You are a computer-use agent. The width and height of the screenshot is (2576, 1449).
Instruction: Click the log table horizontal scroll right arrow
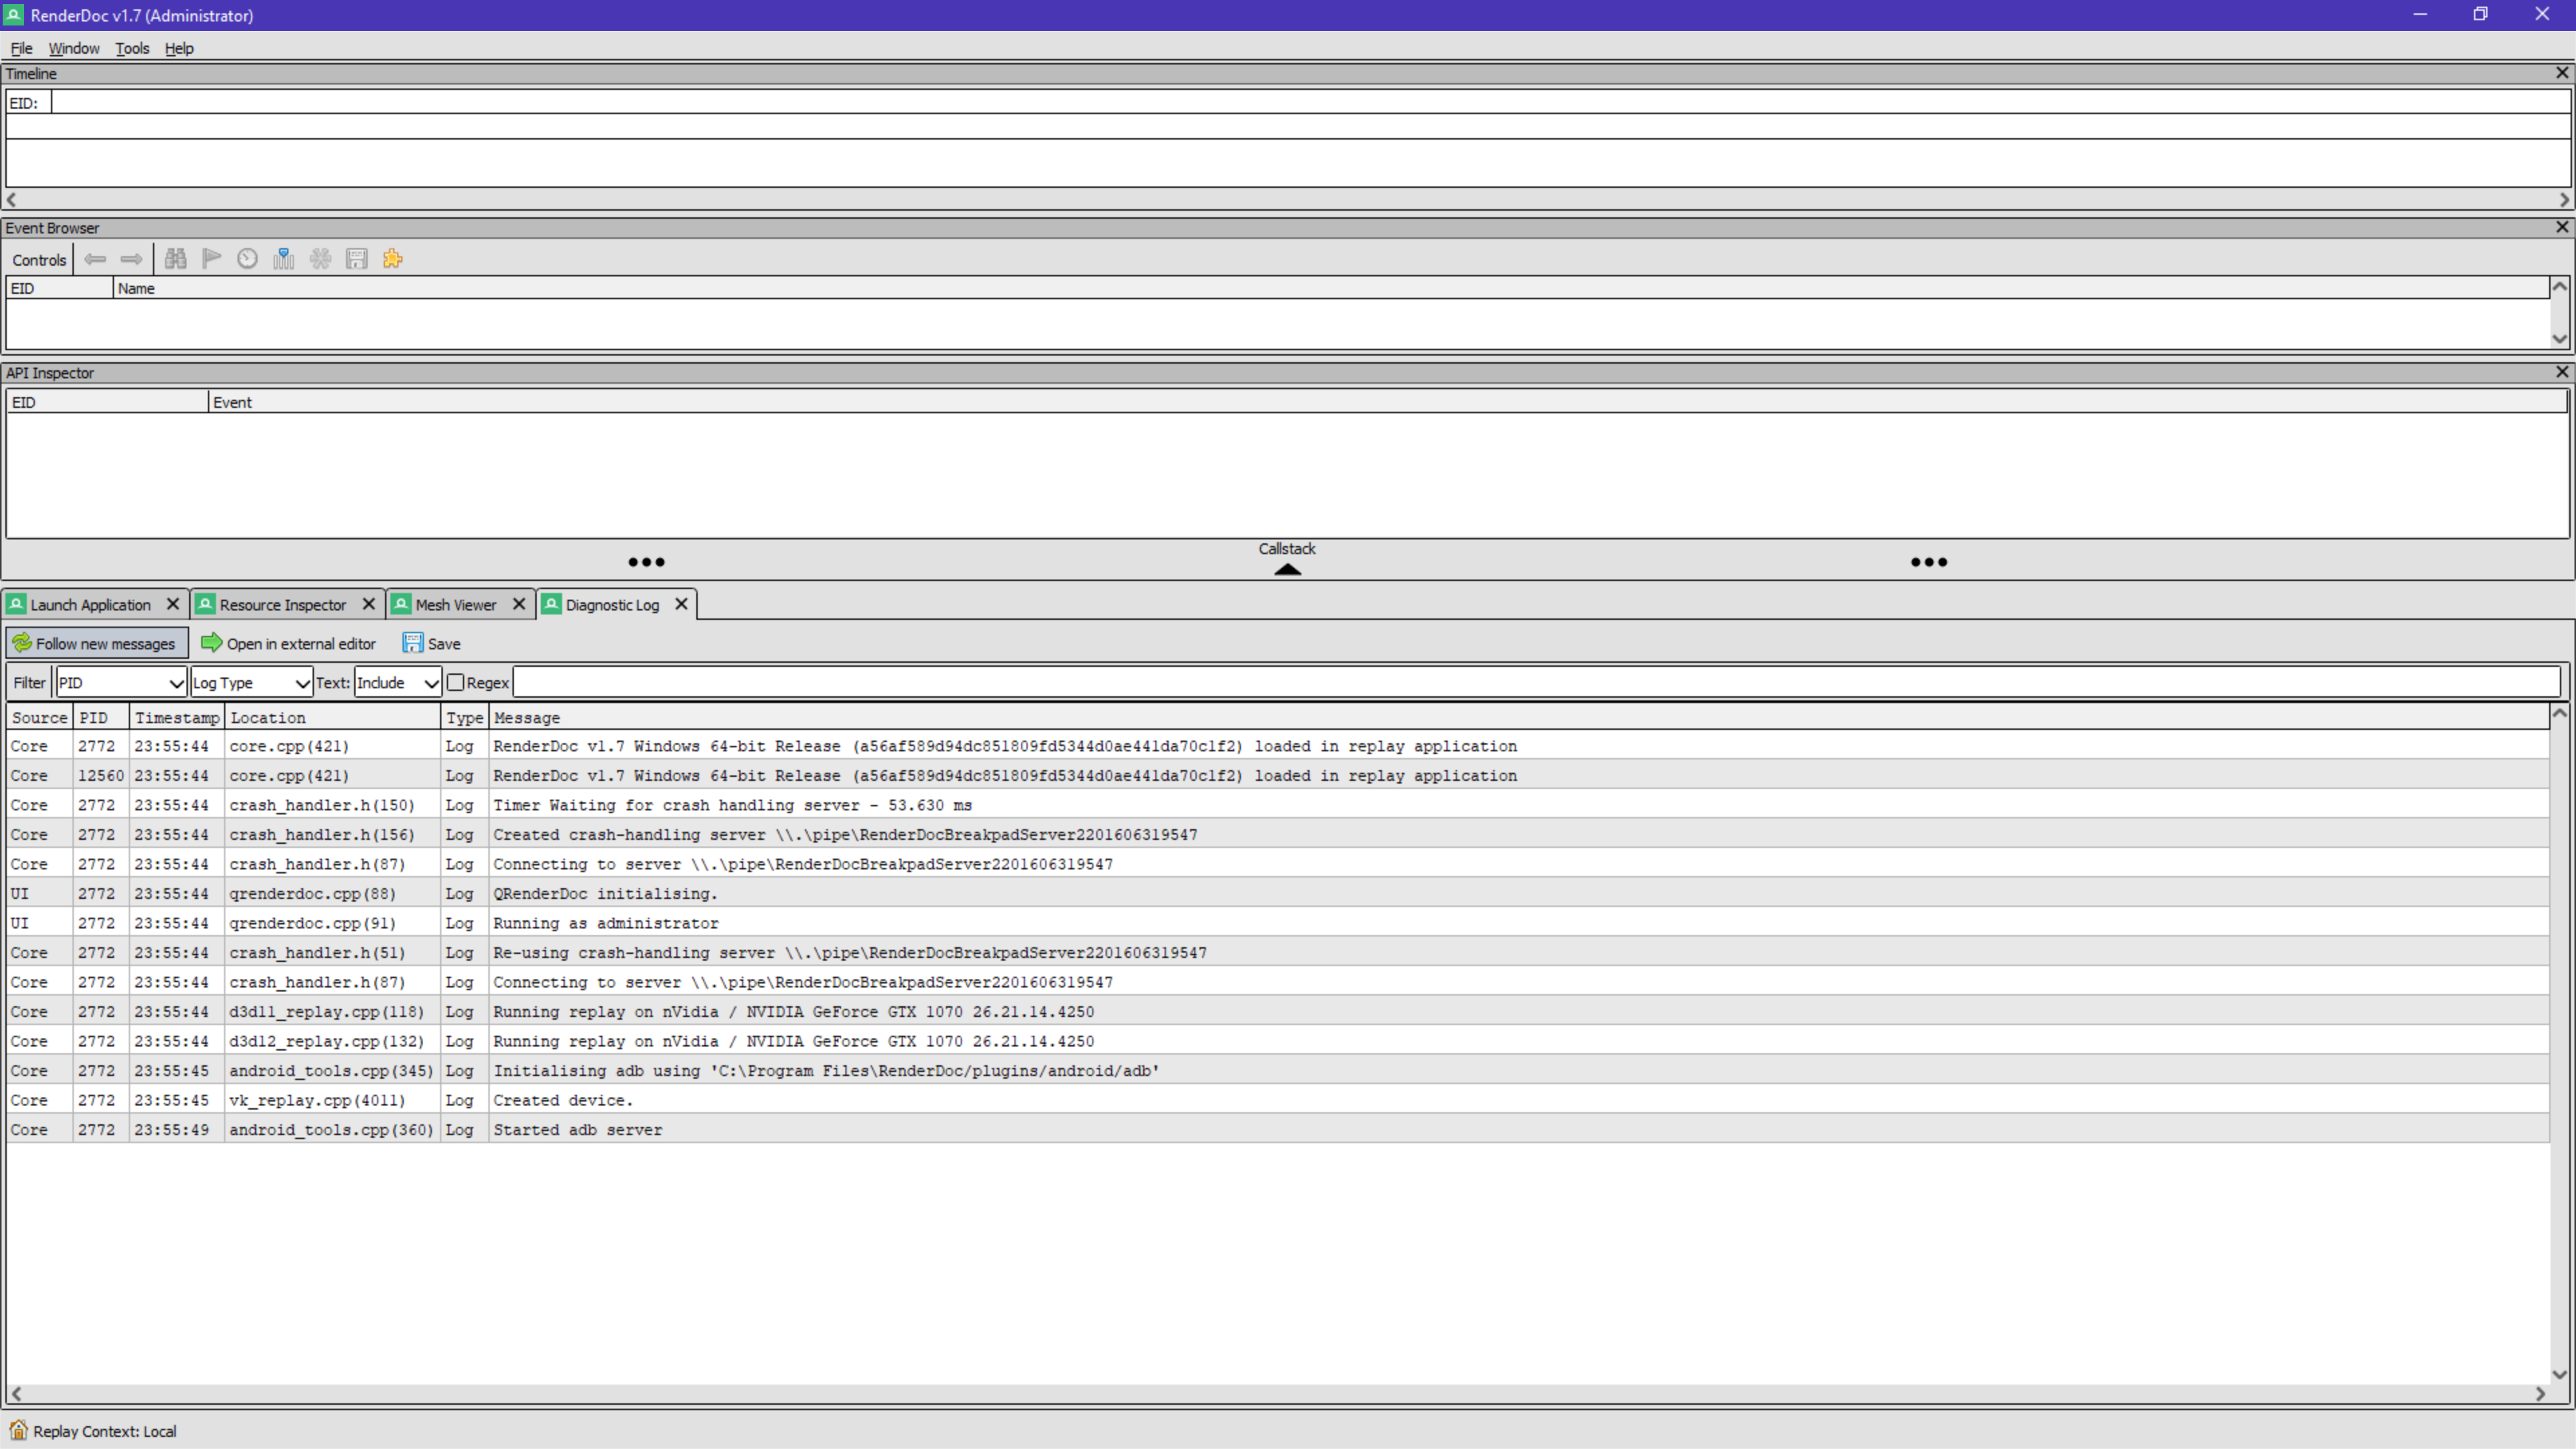point(2540,1394)
